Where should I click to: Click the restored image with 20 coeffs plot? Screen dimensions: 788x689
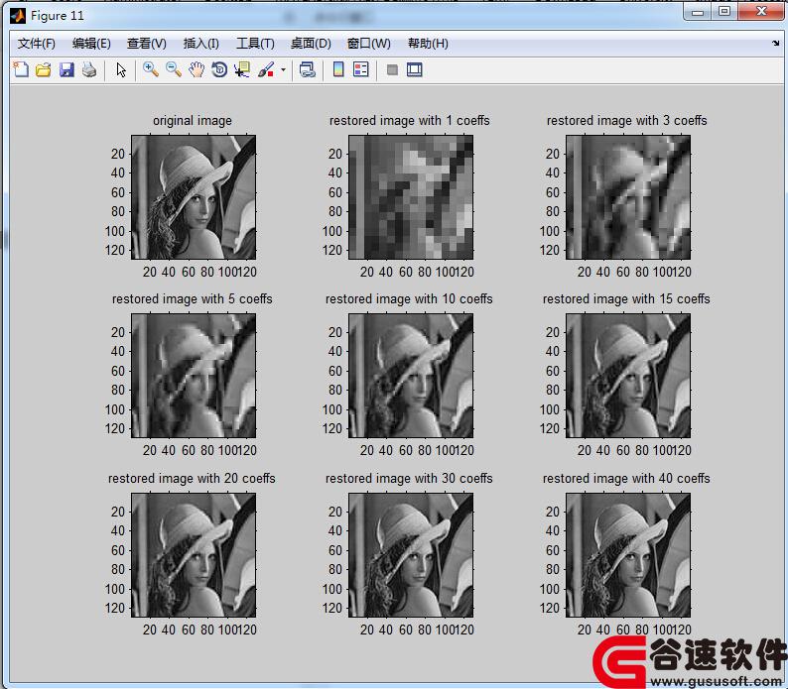click(194, 555)
